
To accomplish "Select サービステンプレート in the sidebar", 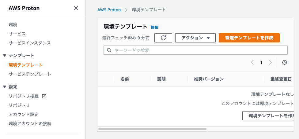I will click(x=30, y=74).
